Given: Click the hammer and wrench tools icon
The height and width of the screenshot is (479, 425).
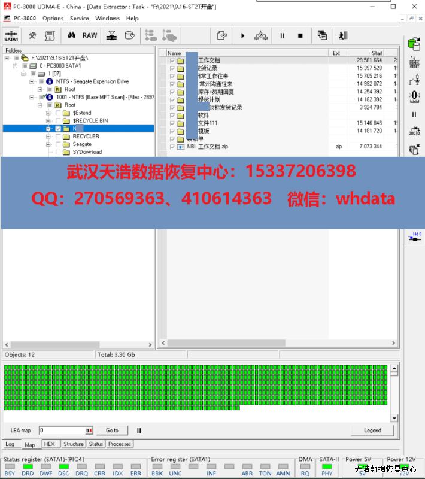Looking at the screenshot, I should tap(32, 36).
